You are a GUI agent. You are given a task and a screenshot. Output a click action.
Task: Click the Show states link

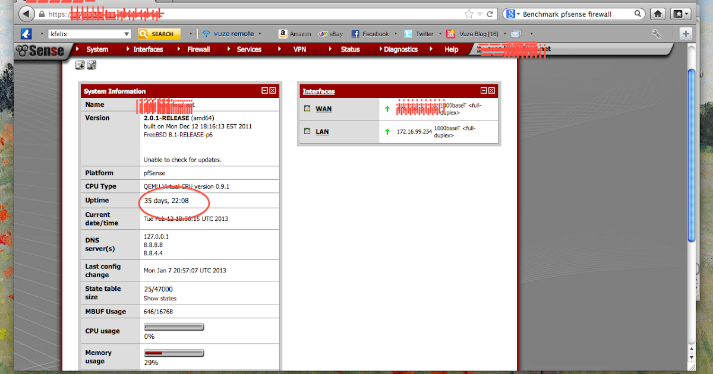coord(160,298)
